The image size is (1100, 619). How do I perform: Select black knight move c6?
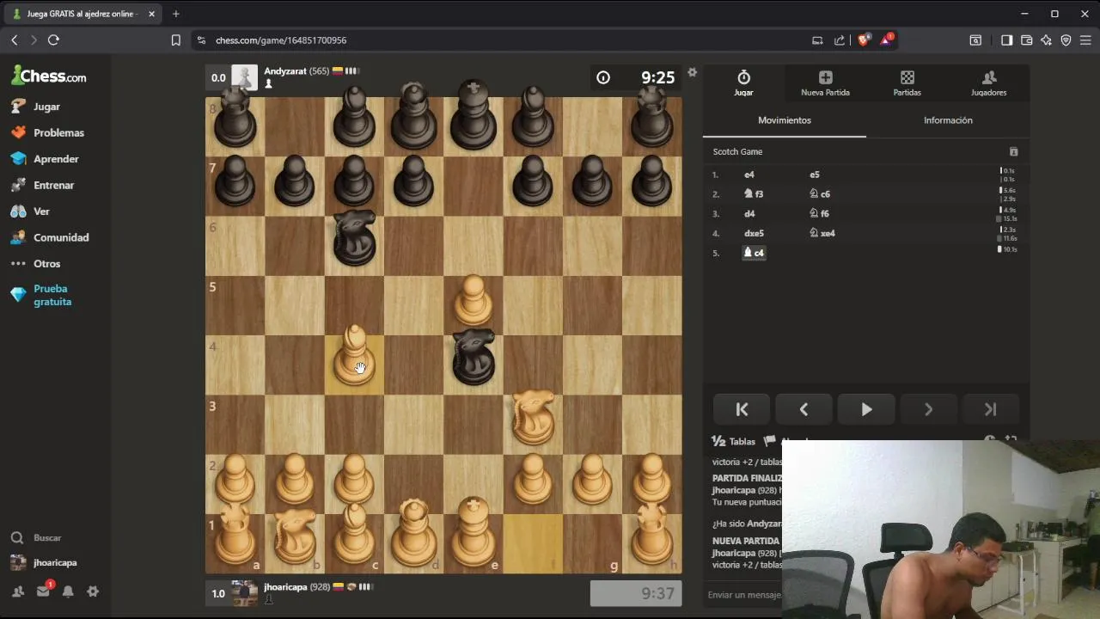click(820, 194)
